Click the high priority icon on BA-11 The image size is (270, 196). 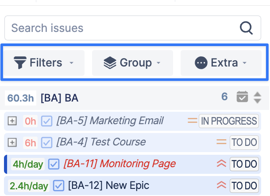221,164
